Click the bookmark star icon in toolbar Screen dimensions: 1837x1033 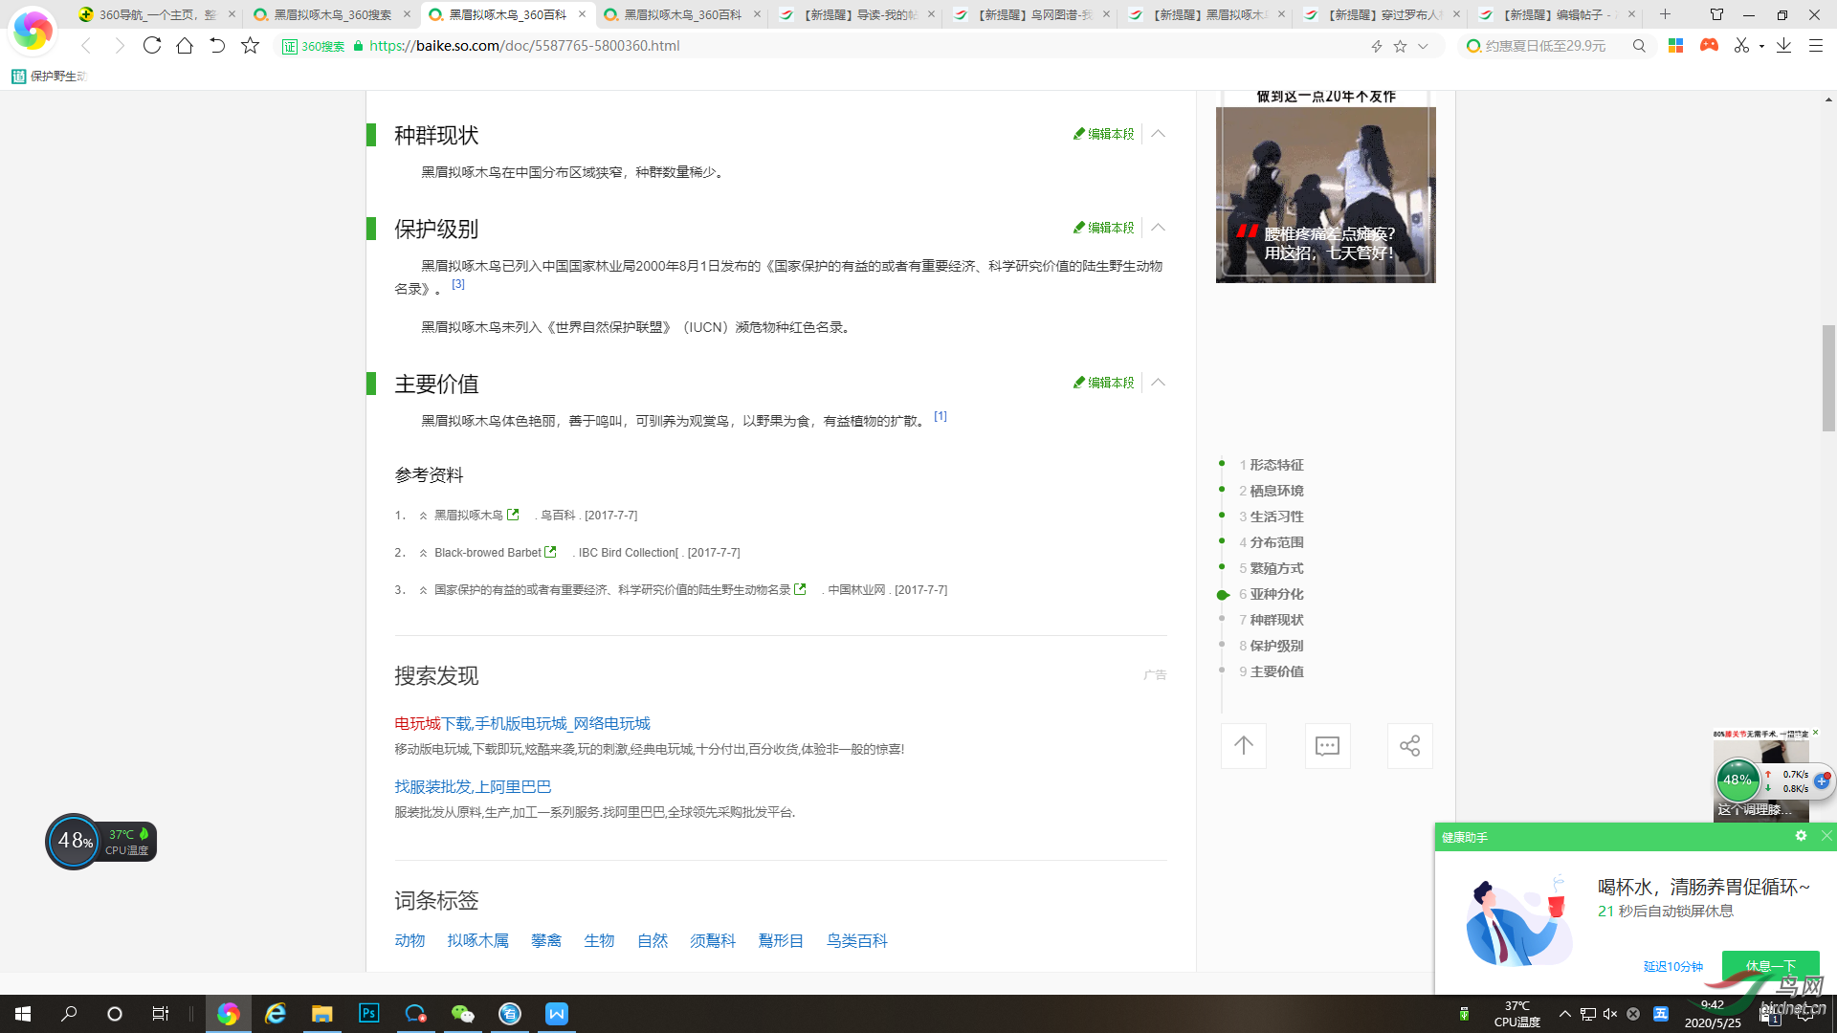click(250, 45)
